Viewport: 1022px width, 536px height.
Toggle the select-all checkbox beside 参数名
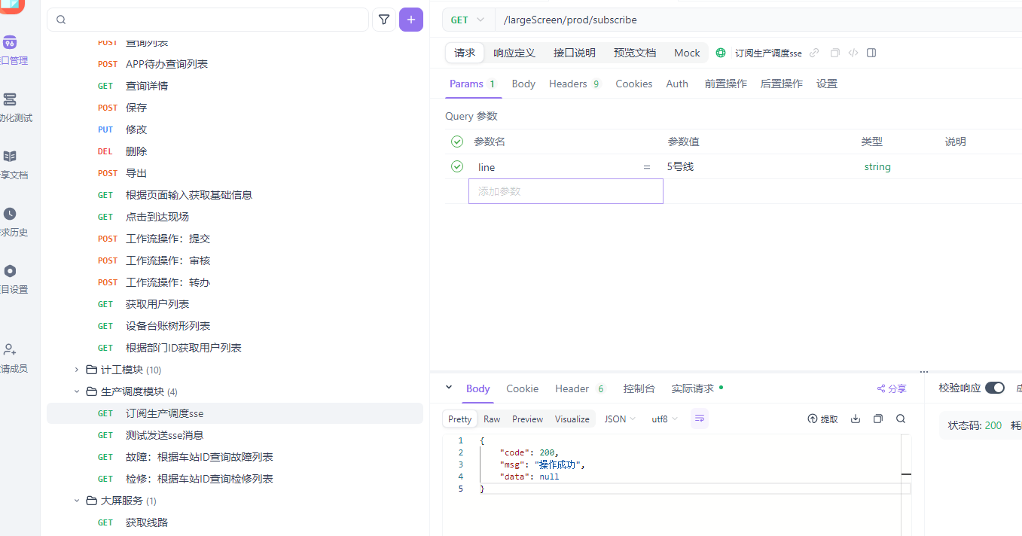457,142
